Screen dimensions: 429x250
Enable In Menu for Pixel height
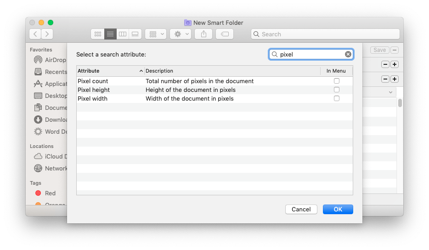[337, 90]
